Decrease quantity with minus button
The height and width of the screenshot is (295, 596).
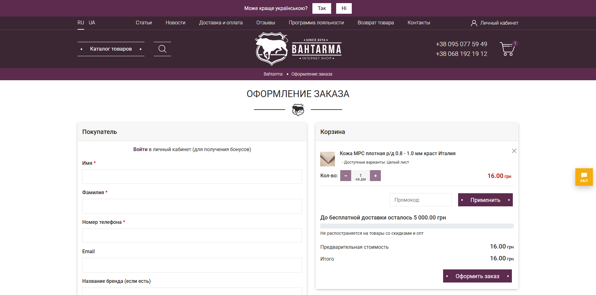346,176
